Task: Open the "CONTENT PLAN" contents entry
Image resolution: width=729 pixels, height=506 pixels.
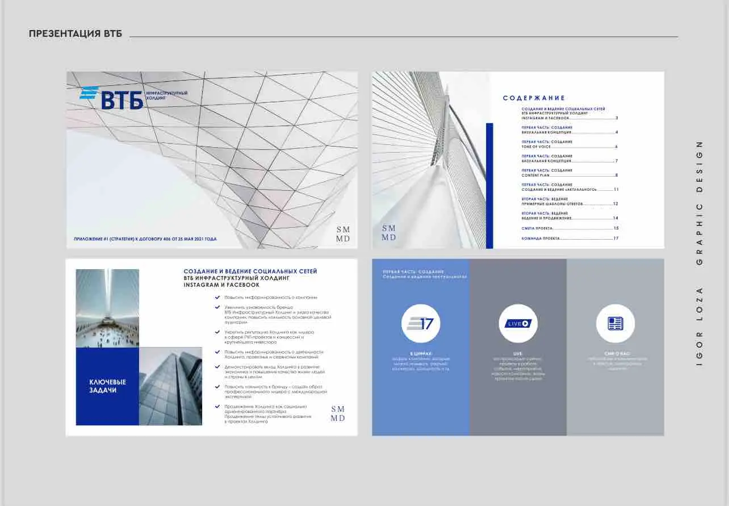Action: click(x=569, y=173)
